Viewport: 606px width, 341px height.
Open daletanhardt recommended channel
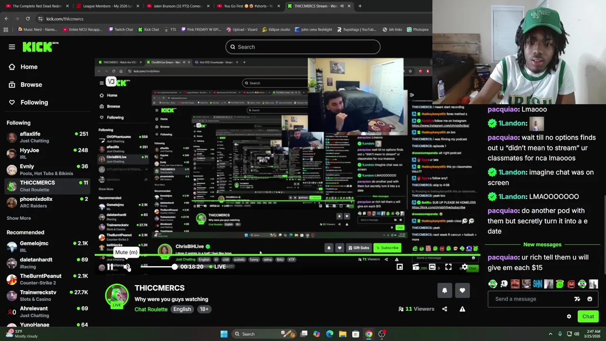click(47, 263)
